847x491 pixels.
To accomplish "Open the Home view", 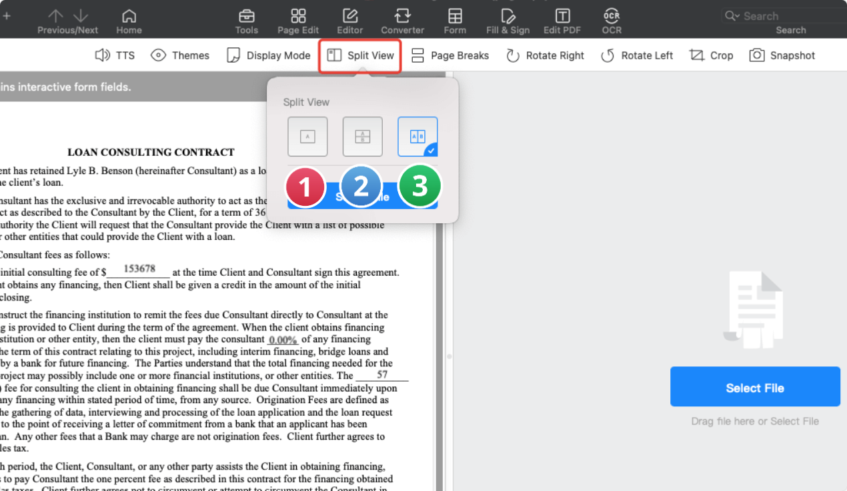I will tap(129, 21).
